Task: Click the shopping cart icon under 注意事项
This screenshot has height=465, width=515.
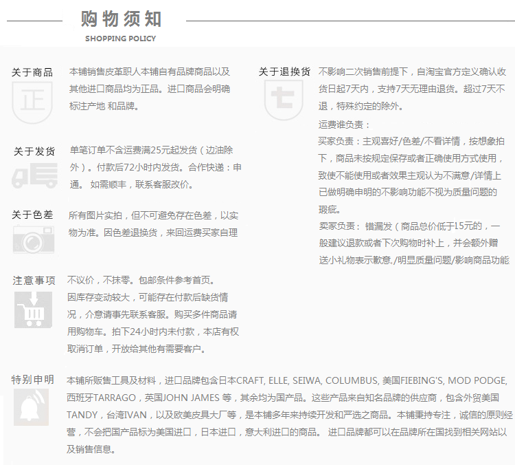Action: 33,310
